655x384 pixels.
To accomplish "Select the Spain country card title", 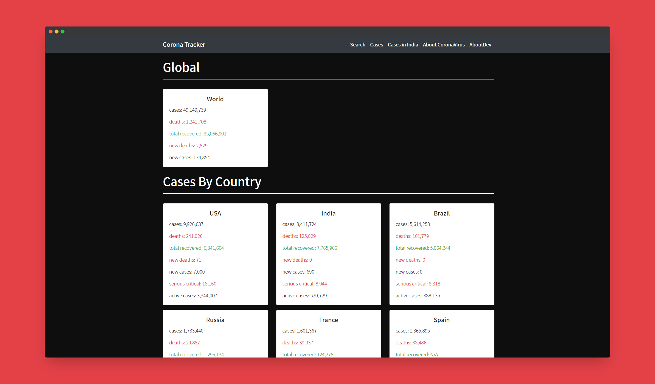I will point(442,320).
